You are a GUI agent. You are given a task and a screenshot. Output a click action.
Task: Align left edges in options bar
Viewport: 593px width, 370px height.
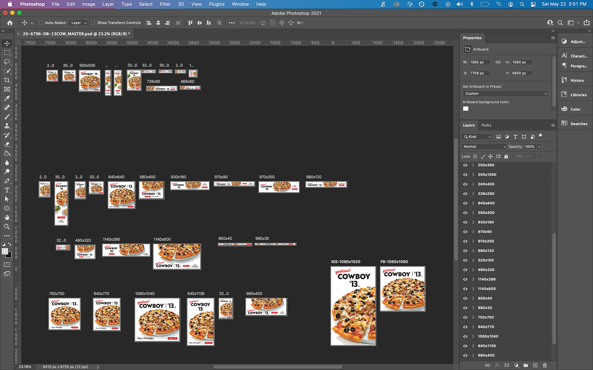149,23
